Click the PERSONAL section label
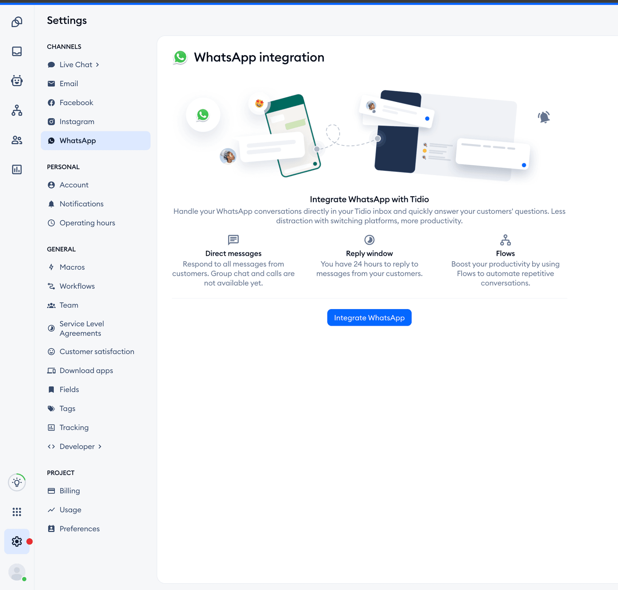618x590 pixels. 63,167
